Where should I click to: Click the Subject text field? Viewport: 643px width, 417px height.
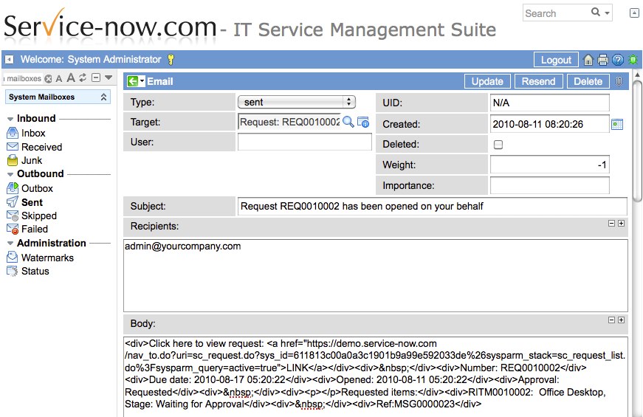[x=432, y=207]
